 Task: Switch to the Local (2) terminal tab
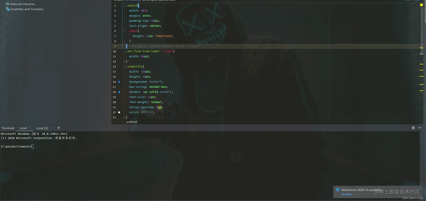42,128
